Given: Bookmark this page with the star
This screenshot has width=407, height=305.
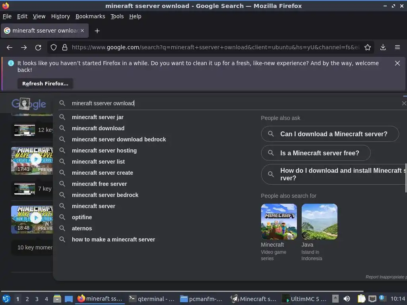Looking at the screenshot, I should 368,48.
